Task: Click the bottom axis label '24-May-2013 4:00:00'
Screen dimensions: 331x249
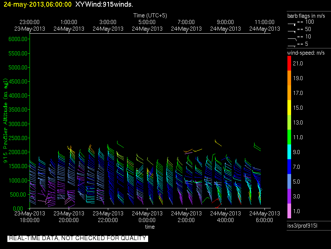Action: coord(225,217)
